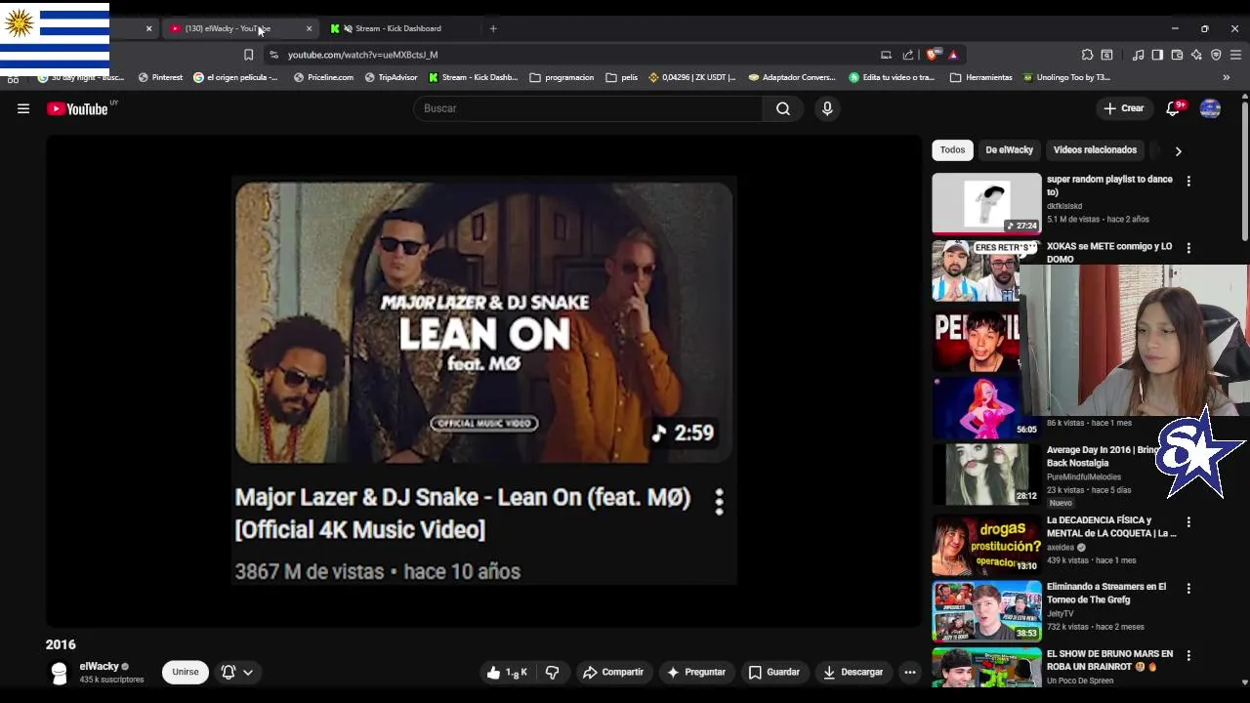Open options for Eliminando a Streamers video
The width and height of the screenshot is (1250, 703).
1188,588
